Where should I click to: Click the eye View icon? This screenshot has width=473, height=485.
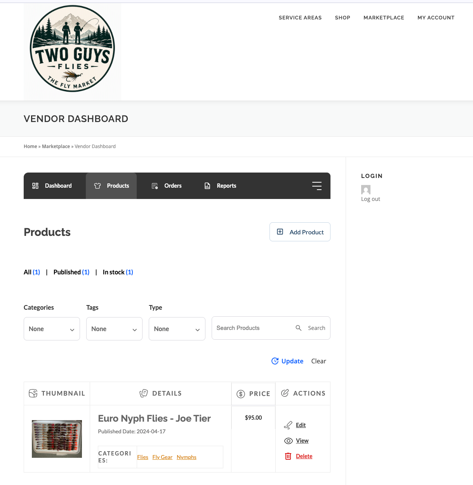289,441
